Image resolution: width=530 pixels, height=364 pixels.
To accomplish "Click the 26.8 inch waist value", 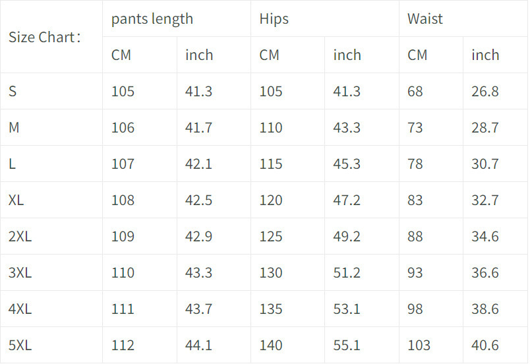I will coord(485,91).
